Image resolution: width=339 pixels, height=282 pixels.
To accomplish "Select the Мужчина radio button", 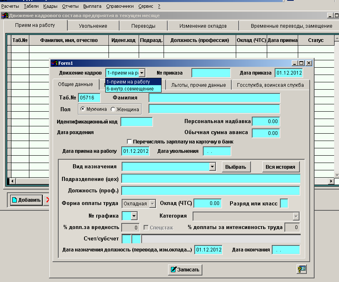I will pyautogui.click(x=83, y=109).
